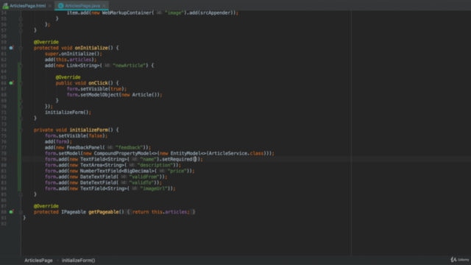Collapse the initializeForm method fold at line 74
Screen dimensions: 471x265
tap(21, 130)
